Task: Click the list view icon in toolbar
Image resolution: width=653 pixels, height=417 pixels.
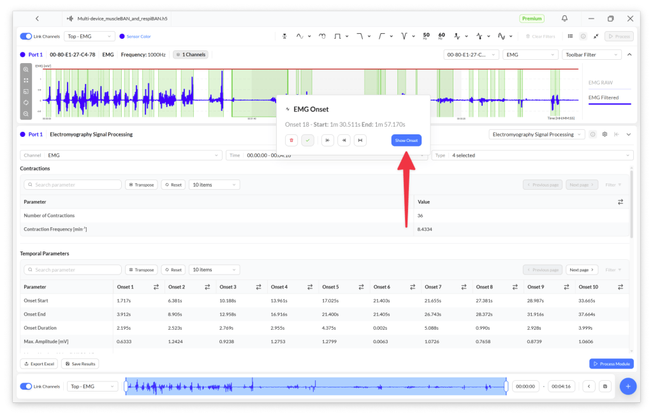Action: pyautogui.click(x=570, y=36)
